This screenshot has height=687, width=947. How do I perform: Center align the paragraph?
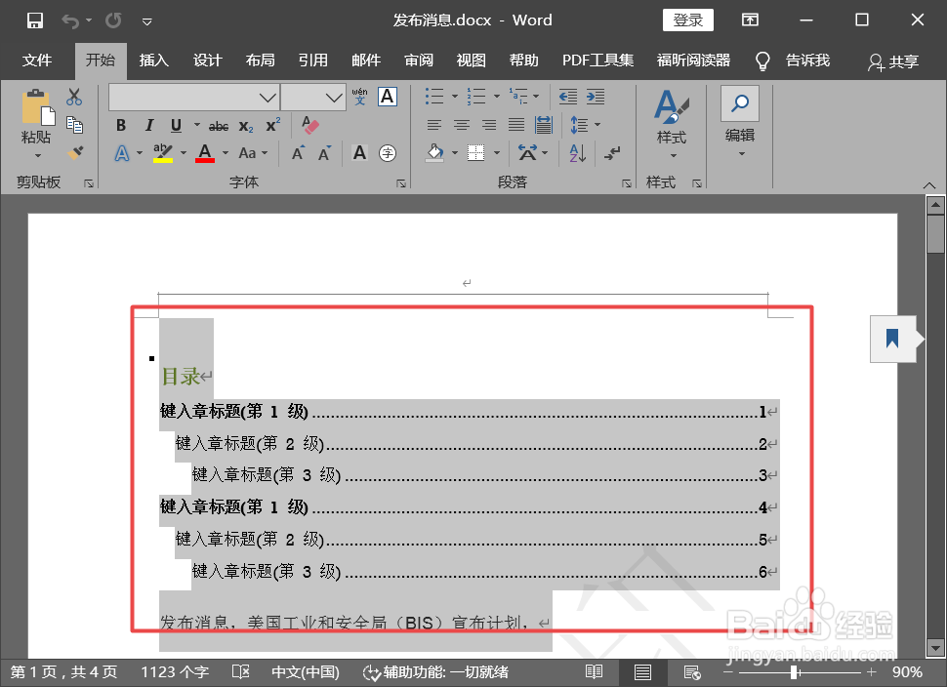point(461,125)
